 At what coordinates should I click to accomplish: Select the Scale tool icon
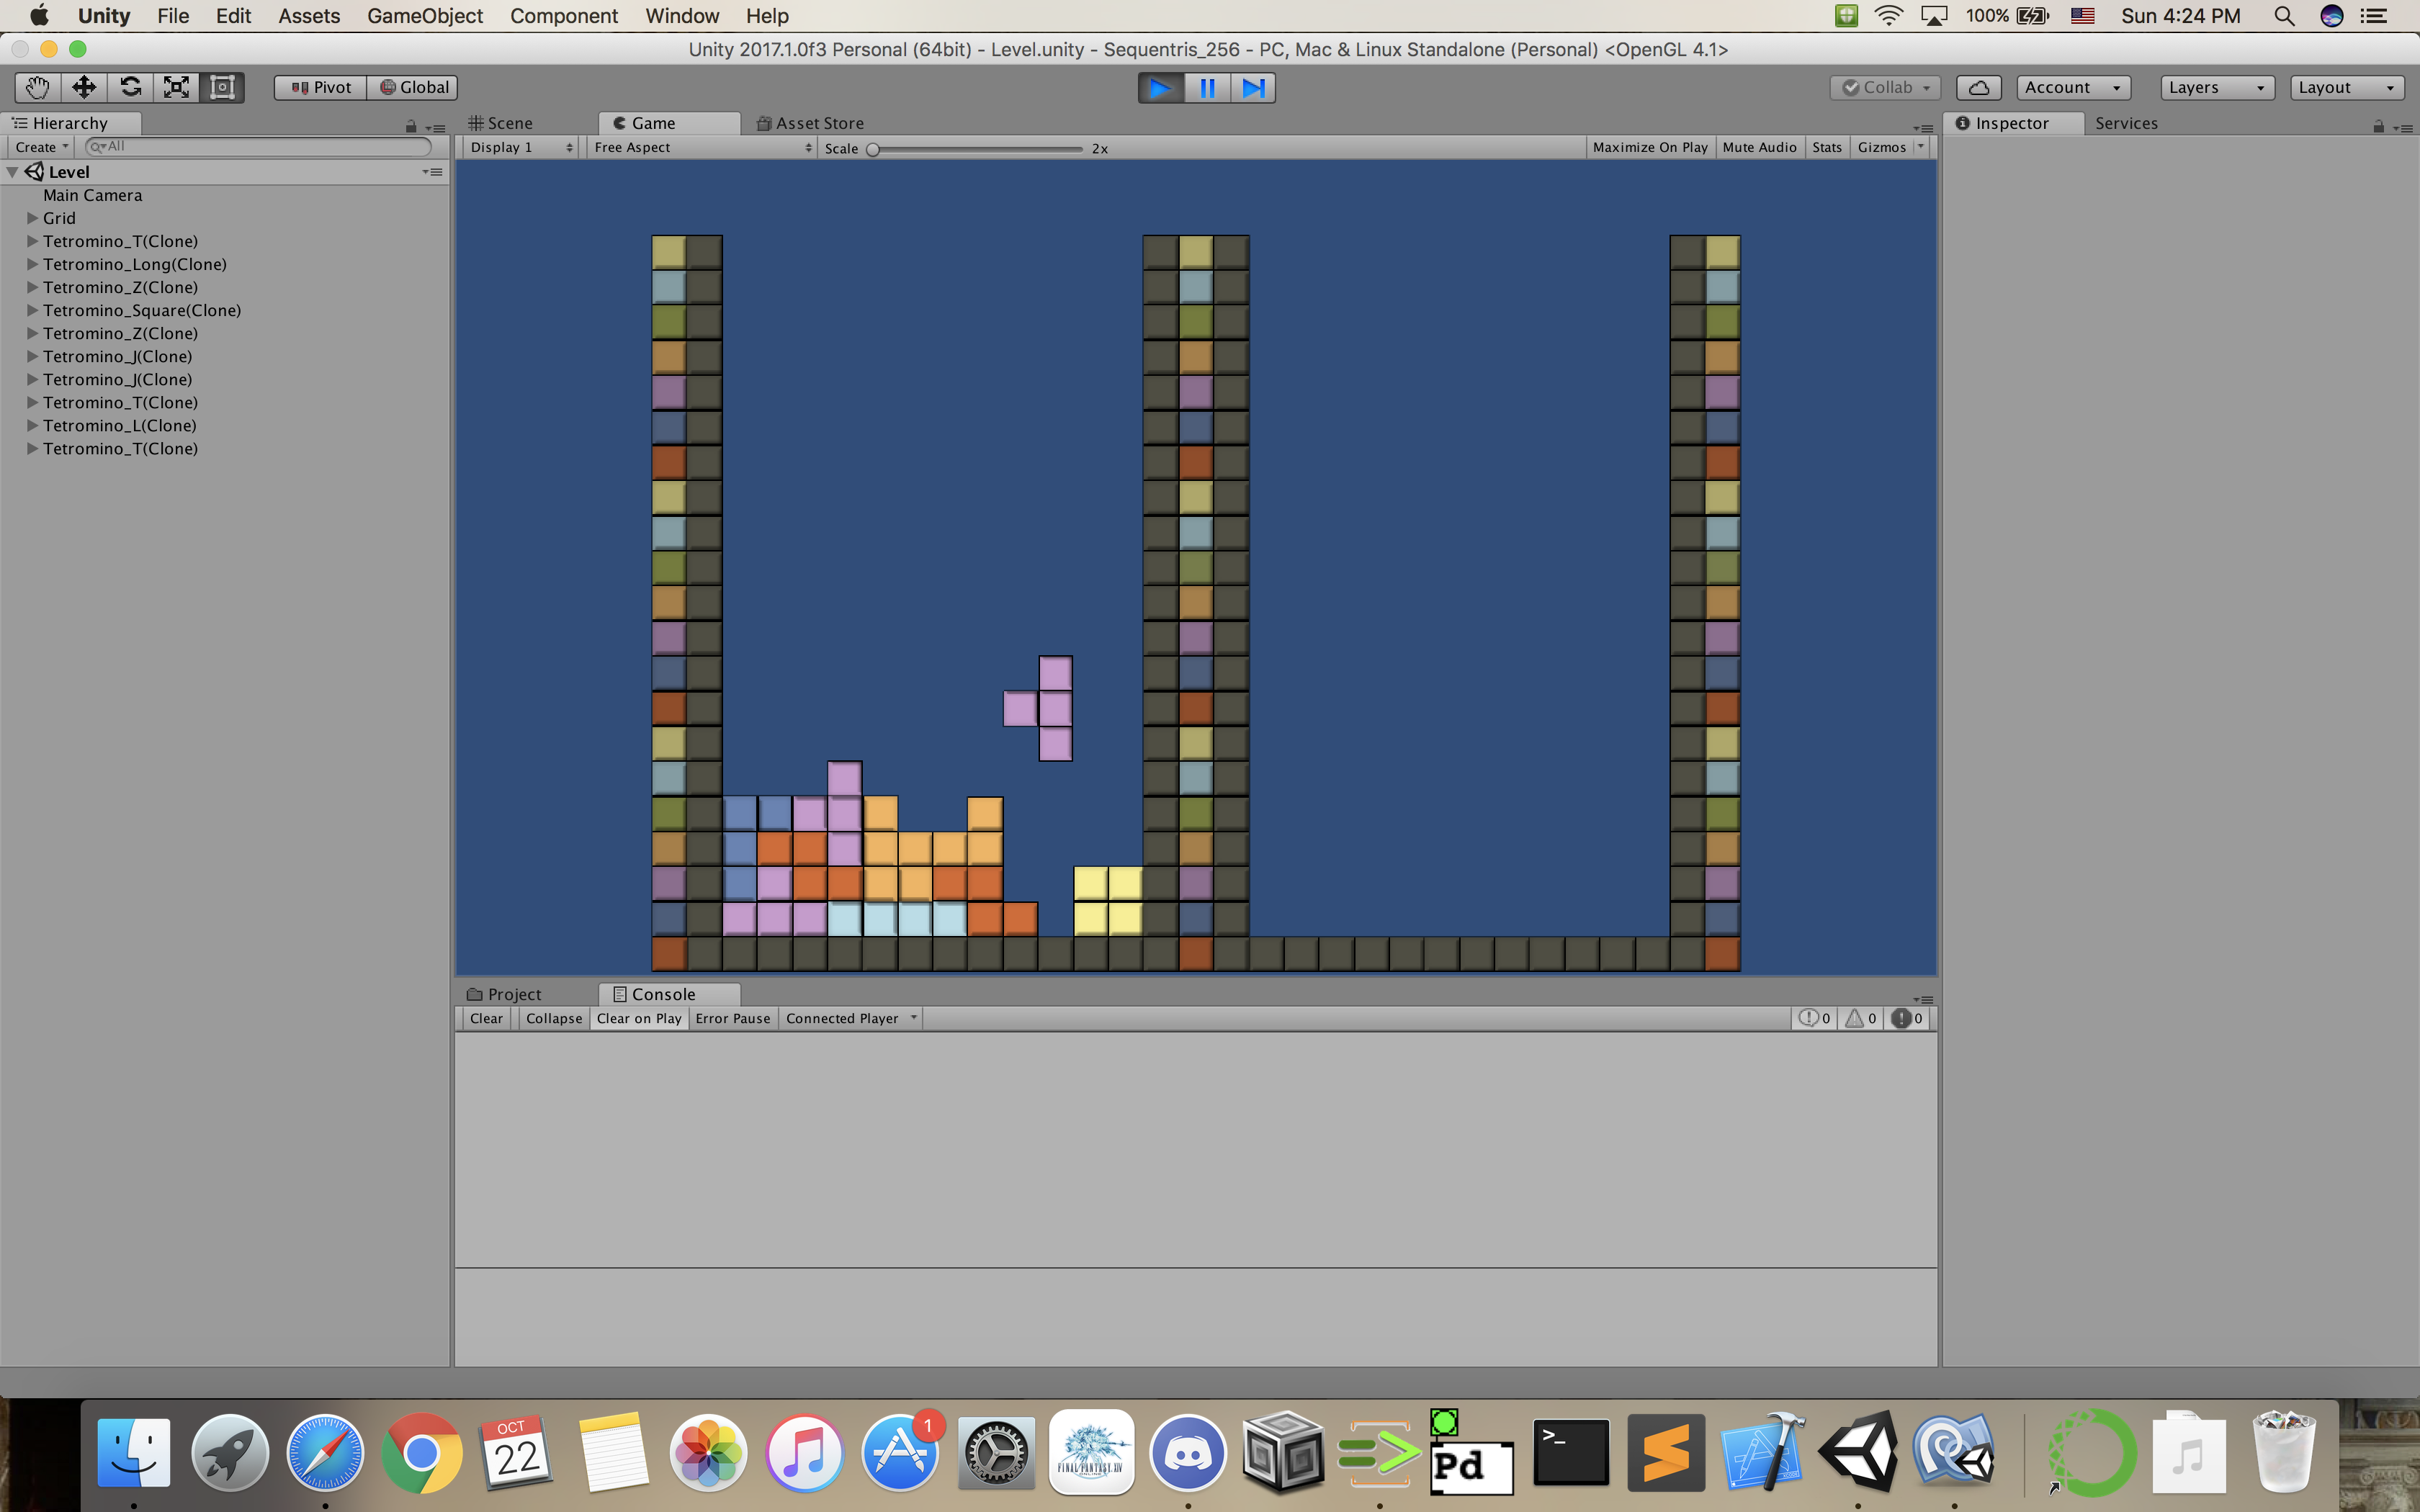click(x=176, y=87)
